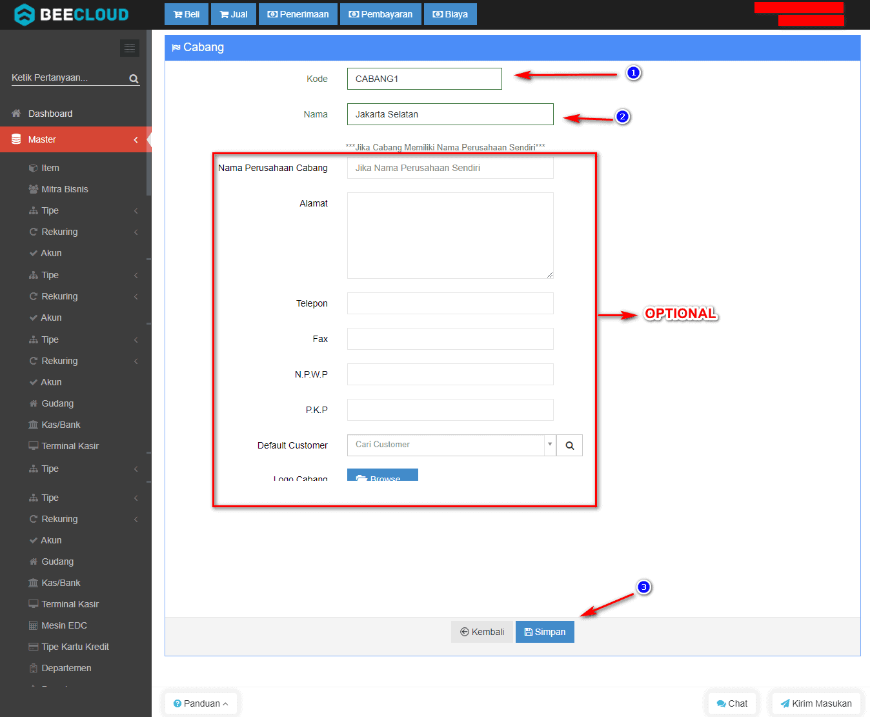Click Kirim Masukan feedback button
The height and width of the screenshot is (717, 870).
pyautogui.click(x=816, y=703)
